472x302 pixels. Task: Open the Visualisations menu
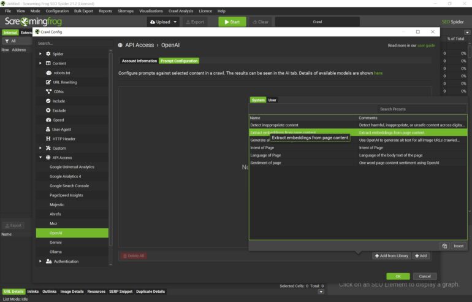point(151,11)
